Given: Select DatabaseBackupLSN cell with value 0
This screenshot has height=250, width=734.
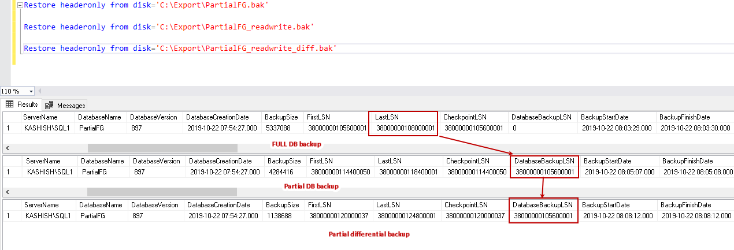Looking at the screenshot, I should (543, 128).
